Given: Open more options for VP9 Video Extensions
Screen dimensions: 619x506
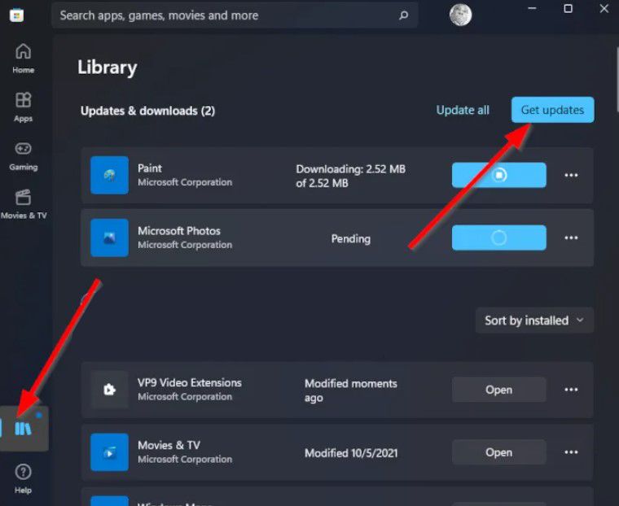Looking at the screenshot, I should pos(571,390).
